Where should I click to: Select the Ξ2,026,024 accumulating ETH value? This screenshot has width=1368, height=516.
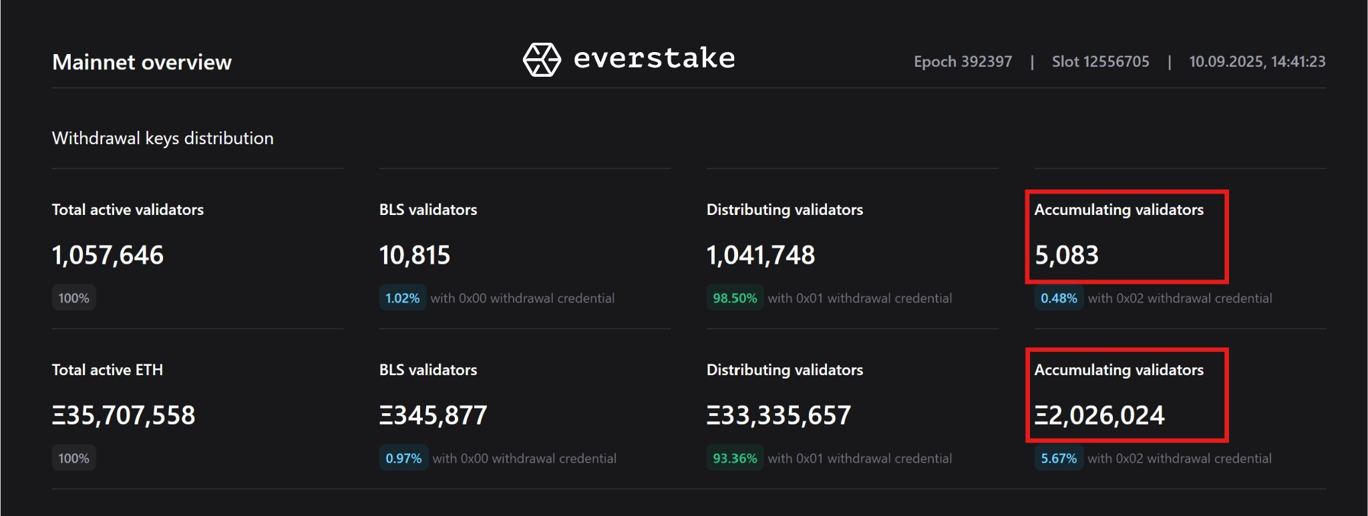click(1099, 415)
